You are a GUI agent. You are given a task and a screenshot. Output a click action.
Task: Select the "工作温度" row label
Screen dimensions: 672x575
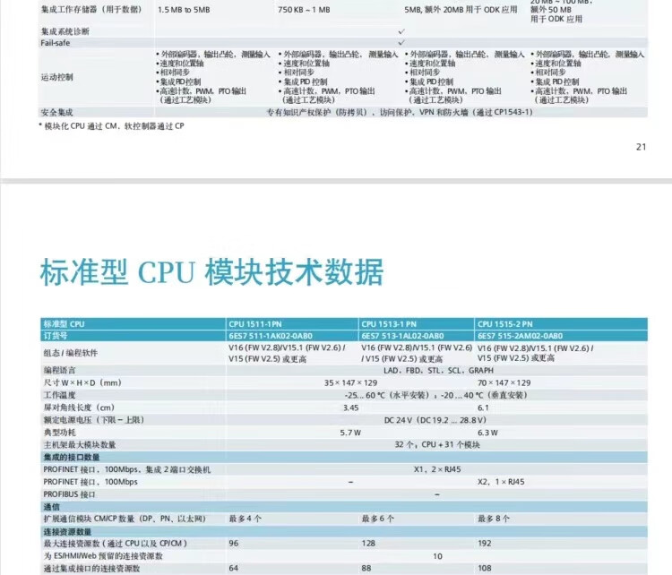59,395
